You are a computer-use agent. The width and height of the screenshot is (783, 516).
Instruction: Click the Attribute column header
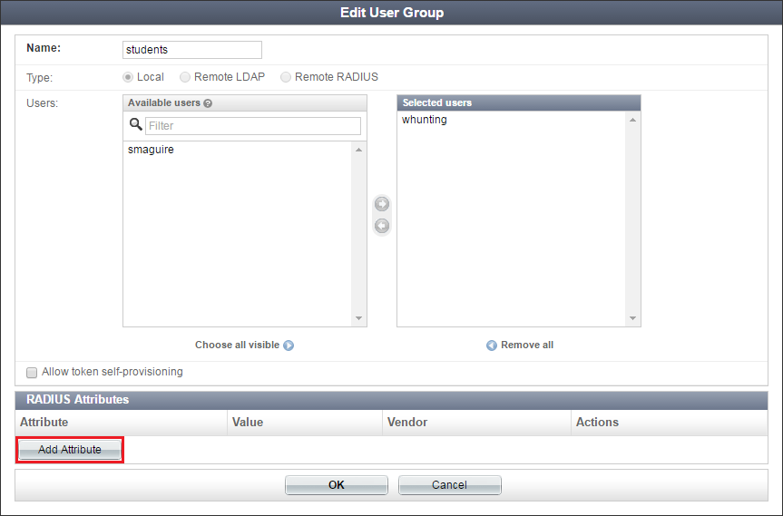(x=122, y=423)
